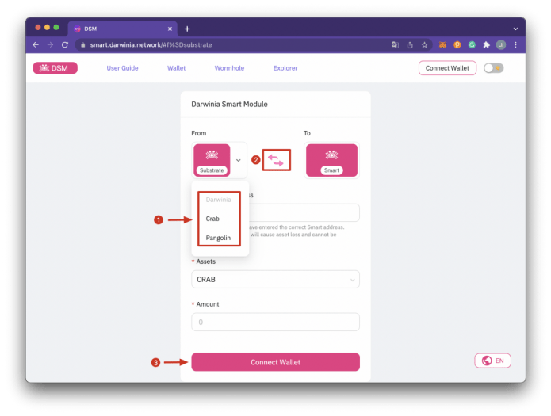Reload the page with the refresh icon
This screenshot has width=551, height=416.
(65, 44)
